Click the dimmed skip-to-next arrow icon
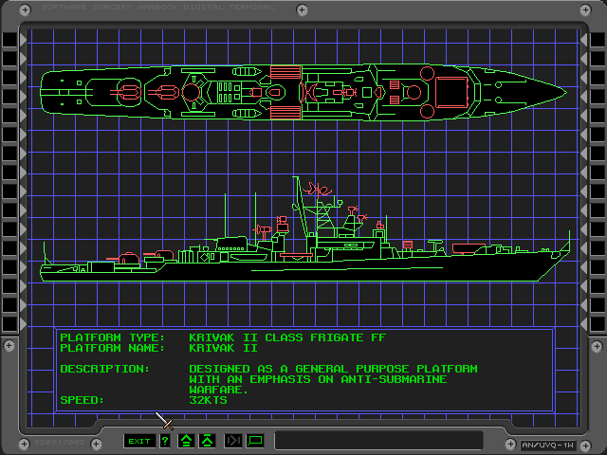The image size is (607, 455). pyautogui.click(x=233, y=441)
